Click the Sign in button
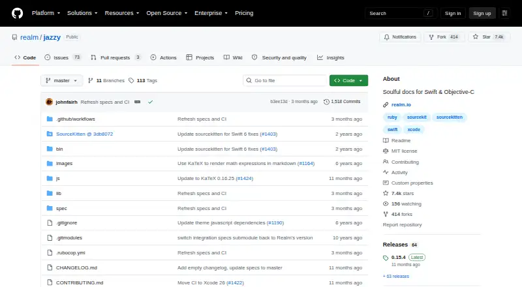Screen dimensions: 522x287 (453, 13)
